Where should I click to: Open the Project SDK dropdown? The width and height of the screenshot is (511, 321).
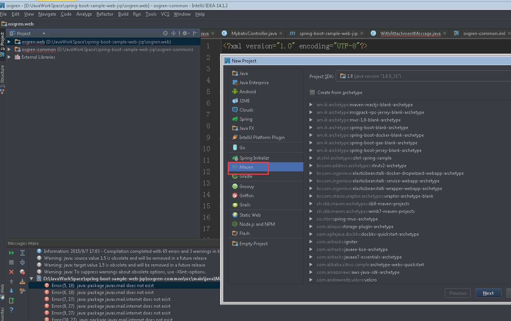(x=424, y=76)
